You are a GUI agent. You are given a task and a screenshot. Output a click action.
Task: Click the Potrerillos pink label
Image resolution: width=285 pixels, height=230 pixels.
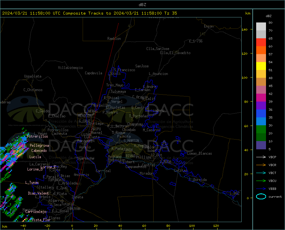(x=37, y=136)
